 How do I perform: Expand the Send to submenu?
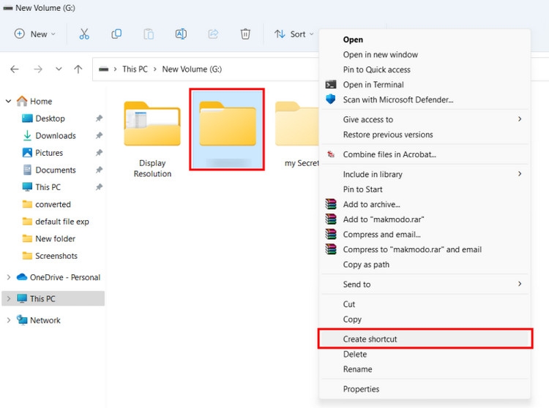(x=425, y=284)
